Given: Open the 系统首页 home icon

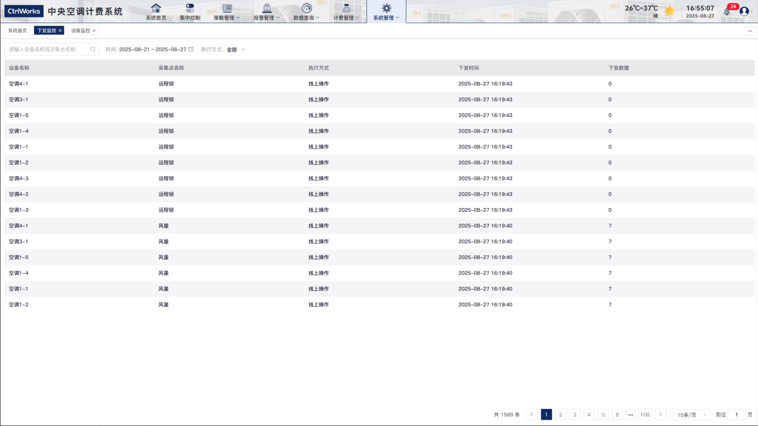Looking at the screenshot, I should click(x=156, y=9).
